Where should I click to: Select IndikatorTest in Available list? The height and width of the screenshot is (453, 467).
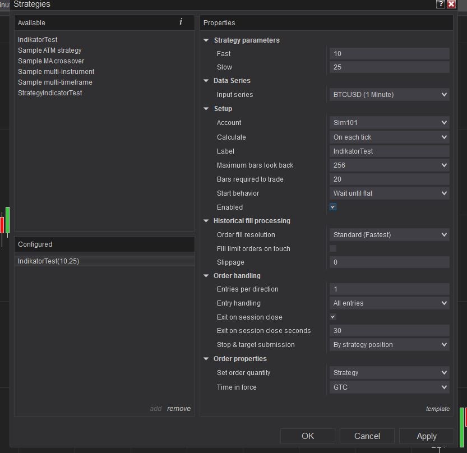point(38,40)
